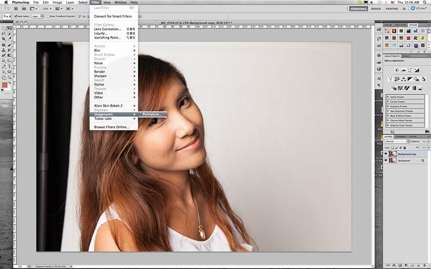Select the Eyedropper tool
This screenshot has height=269, width=431.
tap(10, 39)
